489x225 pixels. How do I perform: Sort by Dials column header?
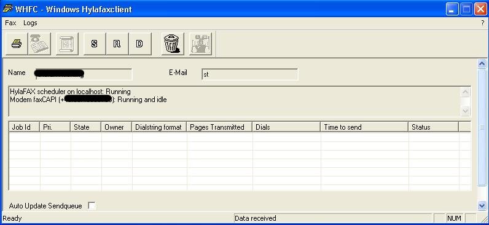pos(287,127)
